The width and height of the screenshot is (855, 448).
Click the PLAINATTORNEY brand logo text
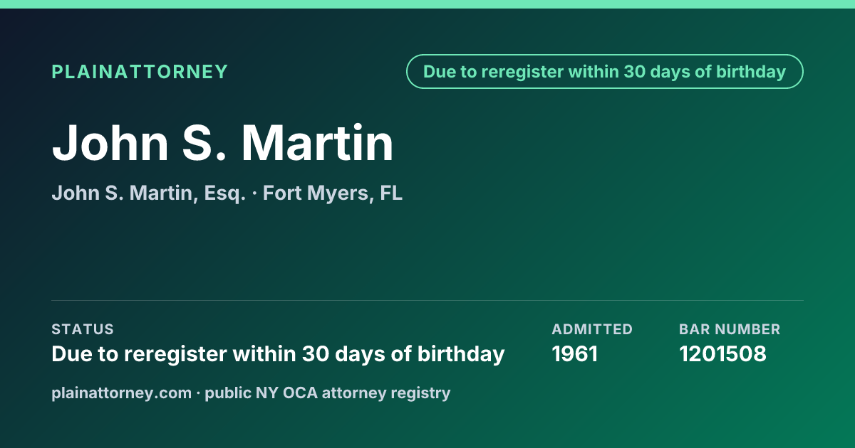[x=140, y=72]
